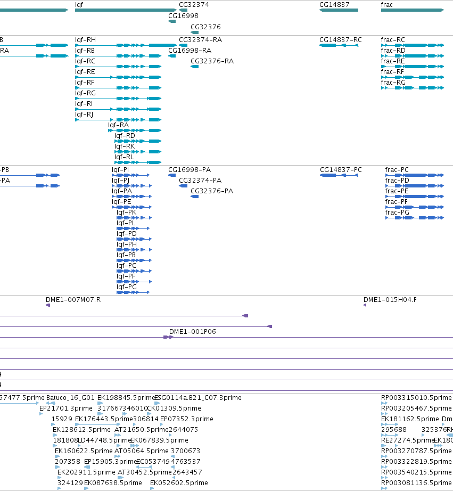The image size is (453, 491).
Task: Click the CG16998-PA protein label
Action: 190,170
